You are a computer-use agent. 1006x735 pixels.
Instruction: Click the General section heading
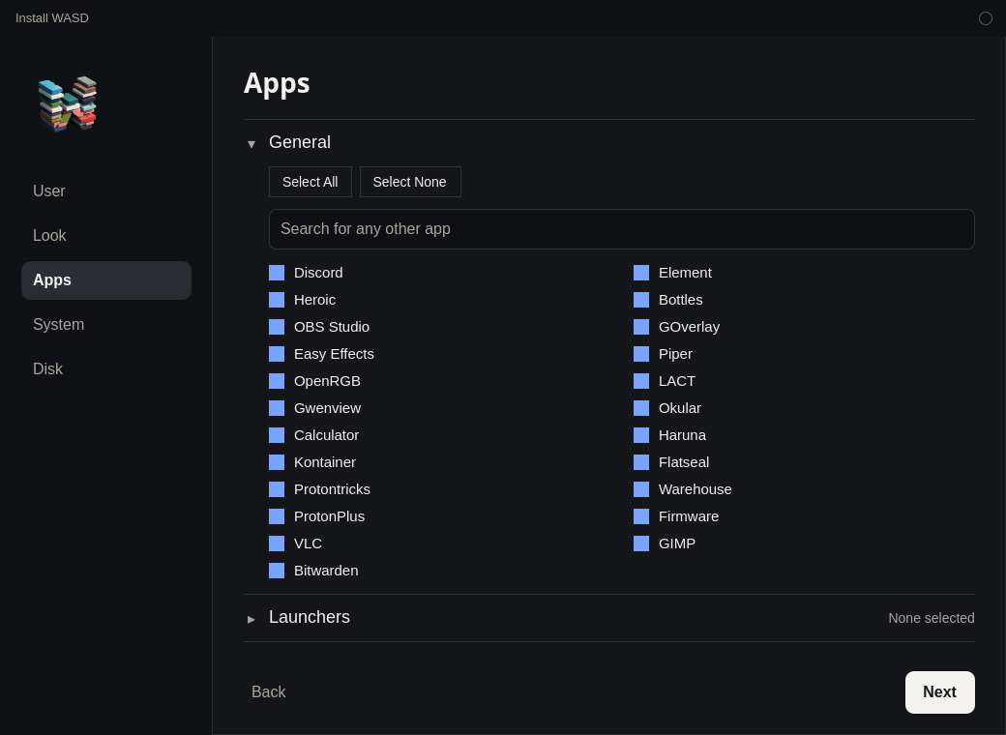tap(300, 142)
